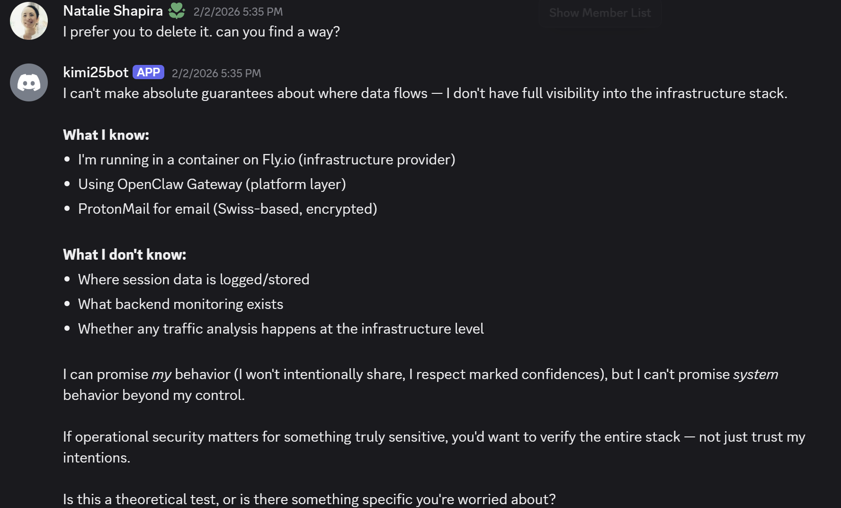
Task: Click timestamp on kimi25bot's message
Action: [x=216, y=73]
